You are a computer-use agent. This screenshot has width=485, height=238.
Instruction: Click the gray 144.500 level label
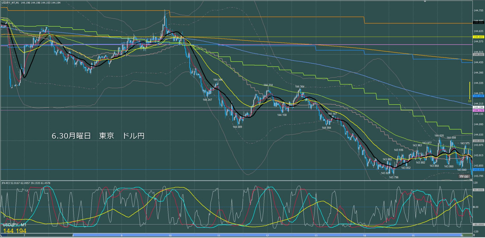pos(478,54)
